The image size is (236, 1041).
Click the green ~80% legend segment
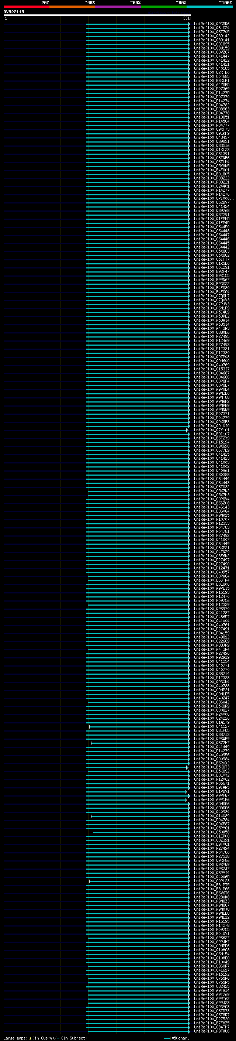[x=164, y=7]
